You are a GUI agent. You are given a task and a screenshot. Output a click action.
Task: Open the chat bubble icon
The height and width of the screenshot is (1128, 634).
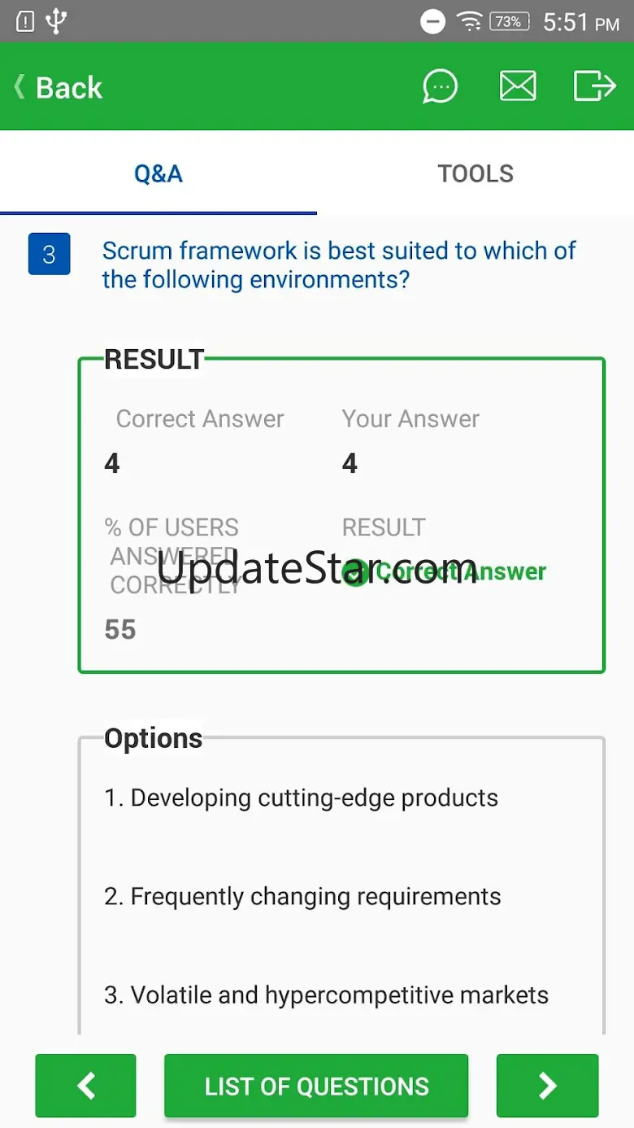pos(440,86)
